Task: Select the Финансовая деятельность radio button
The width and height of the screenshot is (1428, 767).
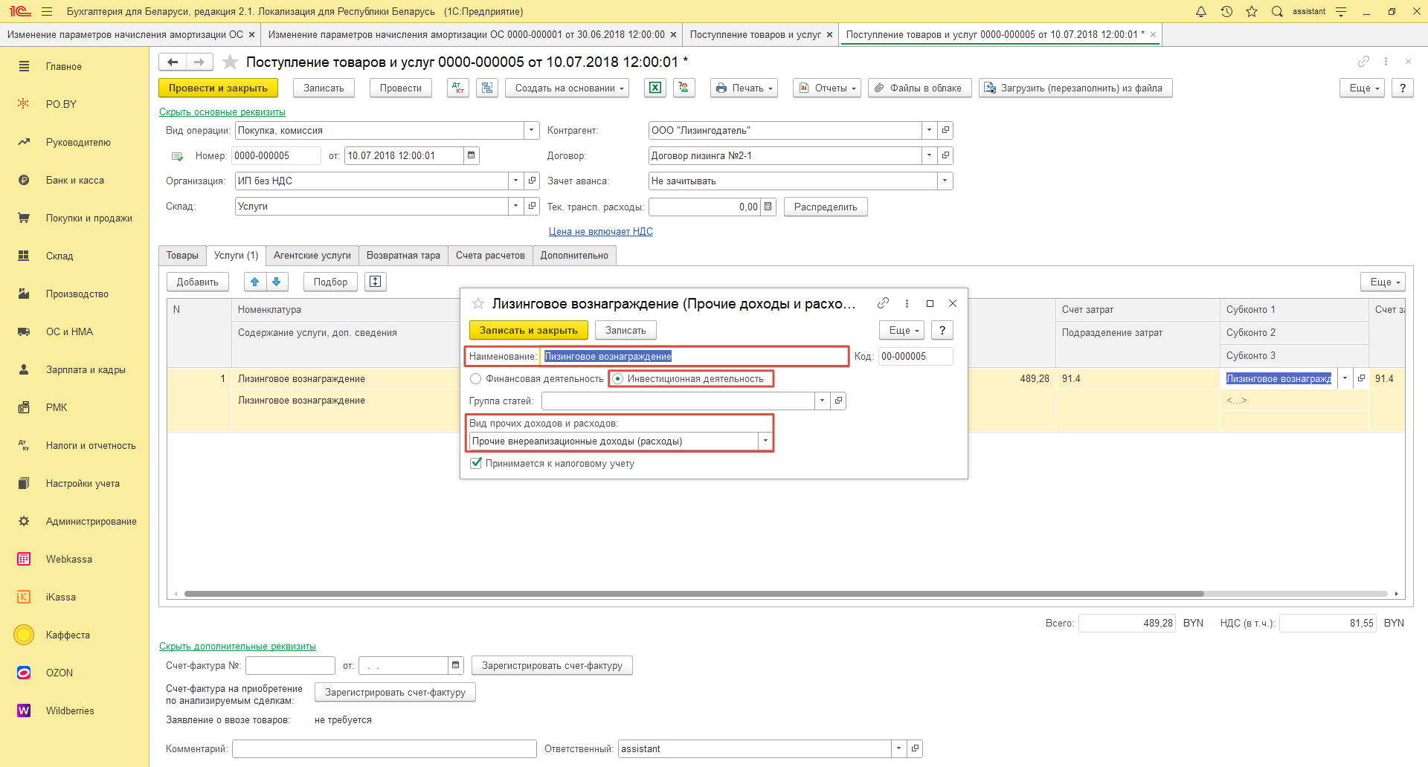Action: pyautogui.click(x=476, y=379)
